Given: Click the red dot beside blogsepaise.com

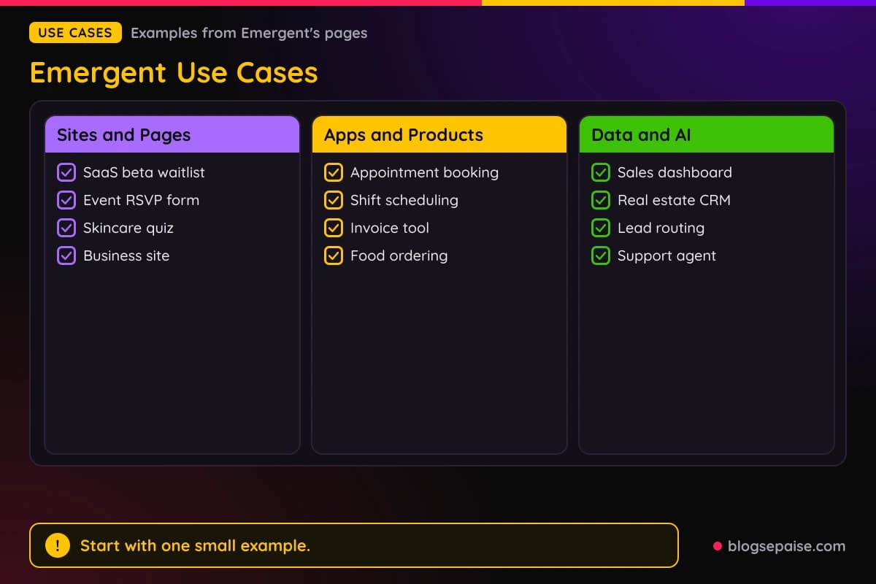Looking at the screenshot, I should (x=717, y=546).
